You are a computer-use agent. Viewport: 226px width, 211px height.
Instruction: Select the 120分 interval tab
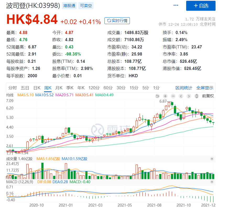94,88
